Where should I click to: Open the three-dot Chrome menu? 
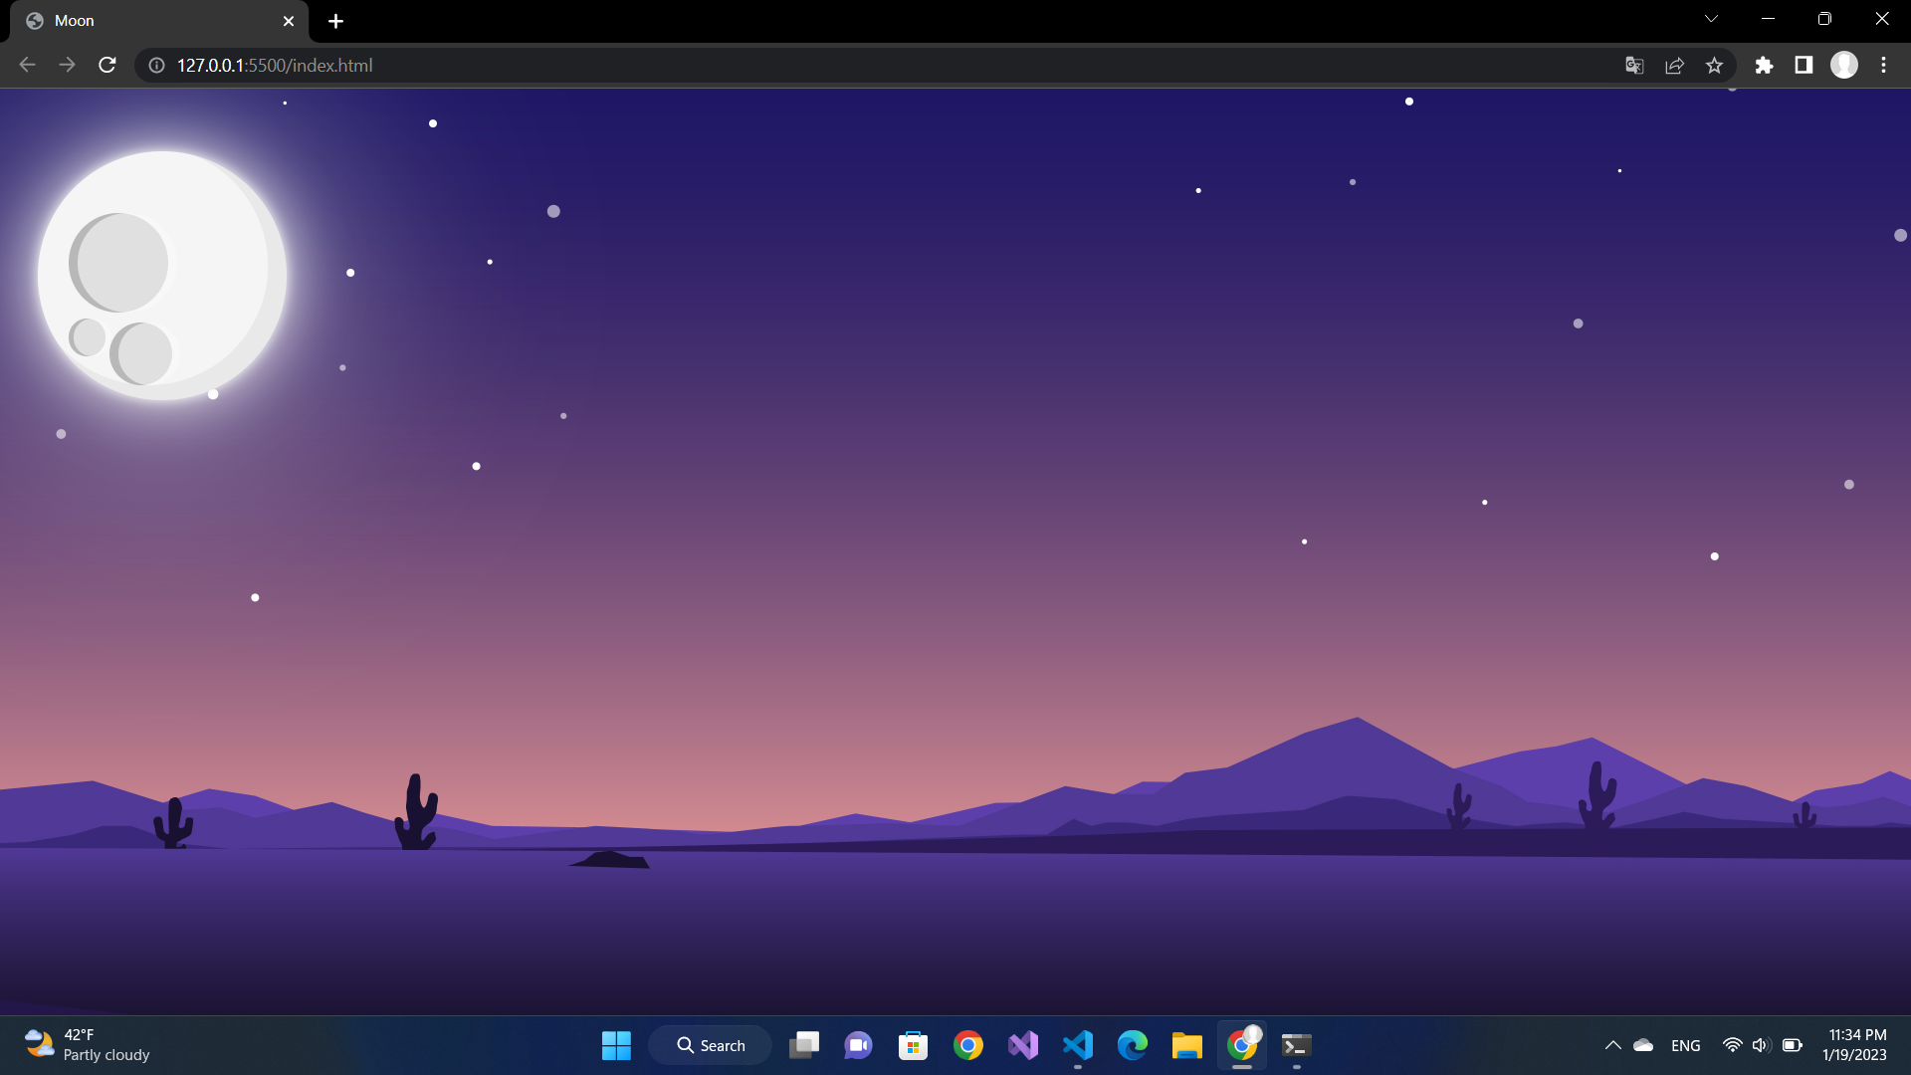[x=1883, y=65]
